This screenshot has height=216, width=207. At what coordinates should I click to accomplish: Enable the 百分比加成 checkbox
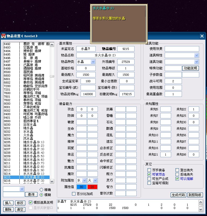(74, 194)
